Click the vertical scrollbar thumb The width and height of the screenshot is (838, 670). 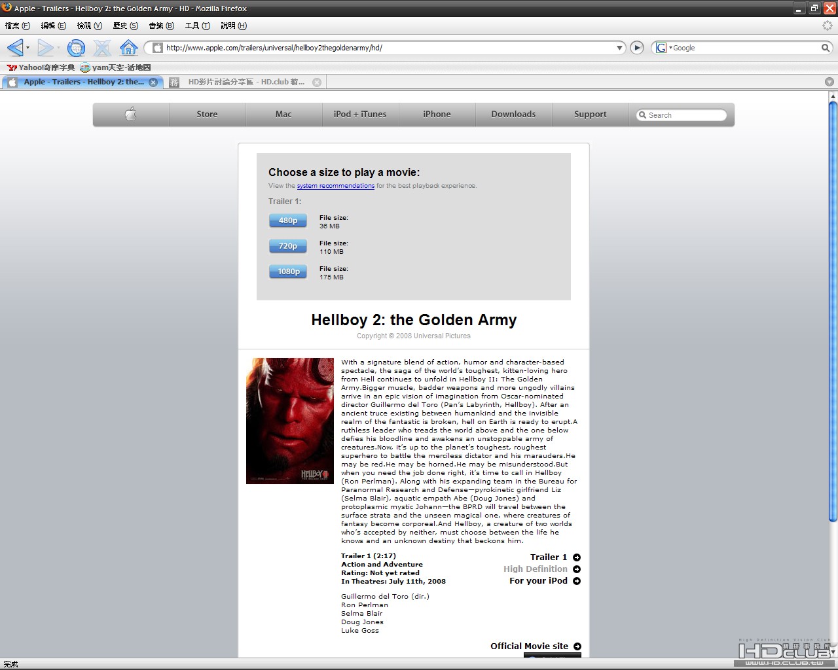point(833,311)
